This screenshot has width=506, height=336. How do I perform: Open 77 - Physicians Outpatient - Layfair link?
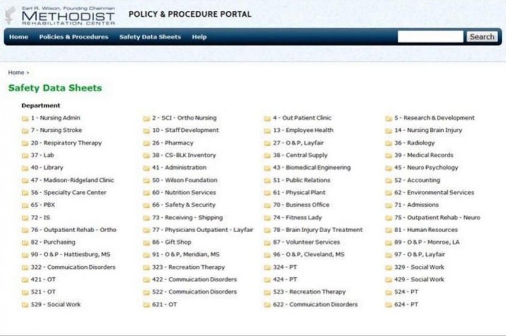(x=203, y=230)
